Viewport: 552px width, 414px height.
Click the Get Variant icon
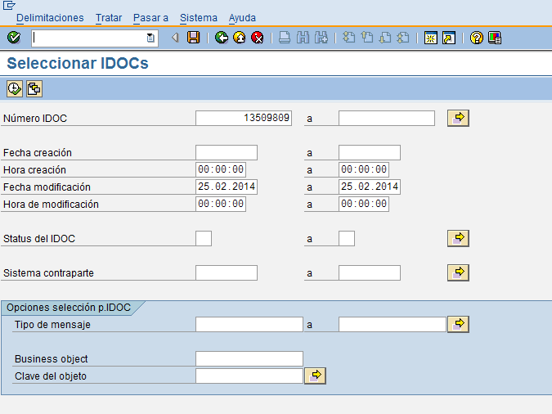coord(34,88)
